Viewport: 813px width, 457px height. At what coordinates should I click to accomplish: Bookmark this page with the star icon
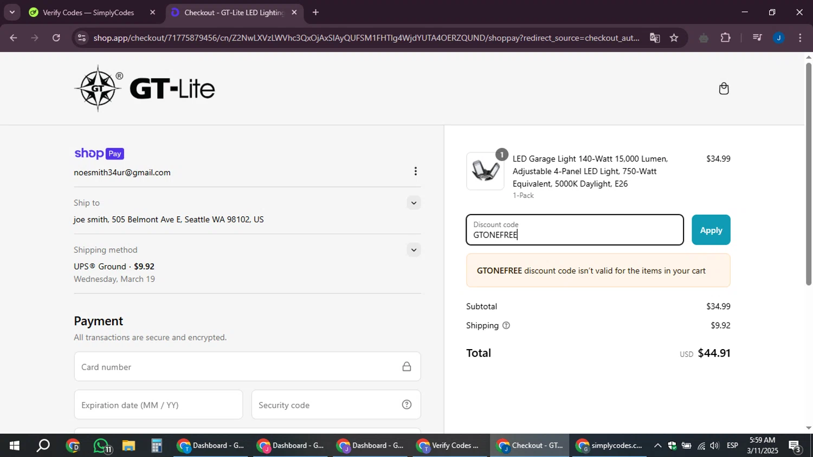coord(674,38)
